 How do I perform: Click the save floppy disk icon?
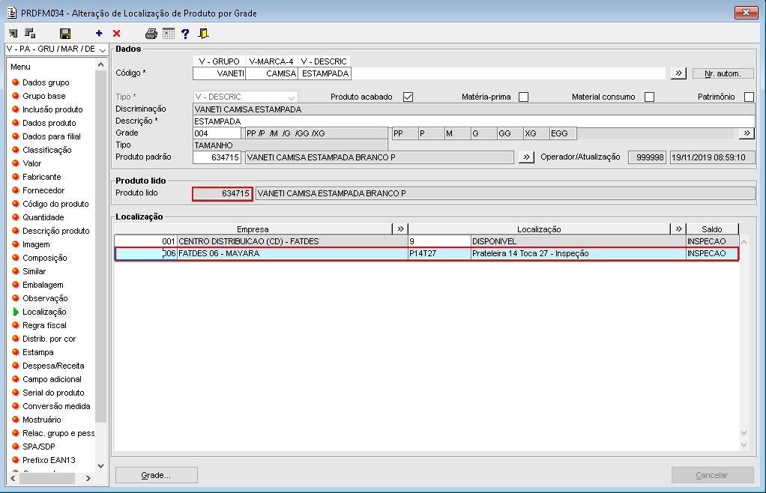pos(65,34)
